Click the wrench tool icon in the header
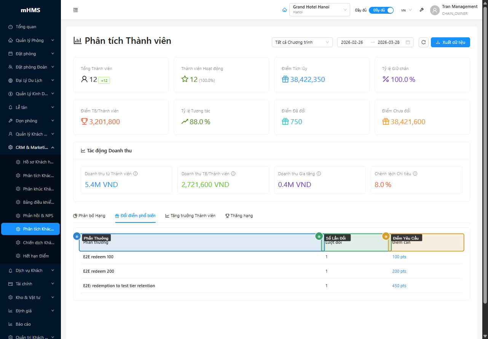 [x=421, y=10]
